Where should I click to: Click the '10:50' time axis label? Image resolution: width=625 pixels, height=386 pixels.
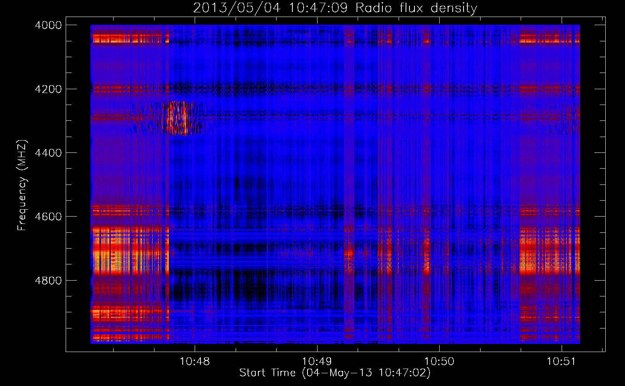(439, 362)
